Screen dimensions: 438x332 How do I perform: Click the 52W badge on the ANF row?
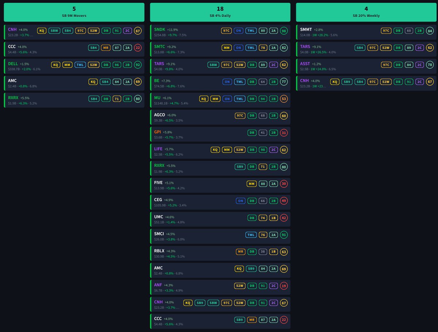tap(239, 286)
